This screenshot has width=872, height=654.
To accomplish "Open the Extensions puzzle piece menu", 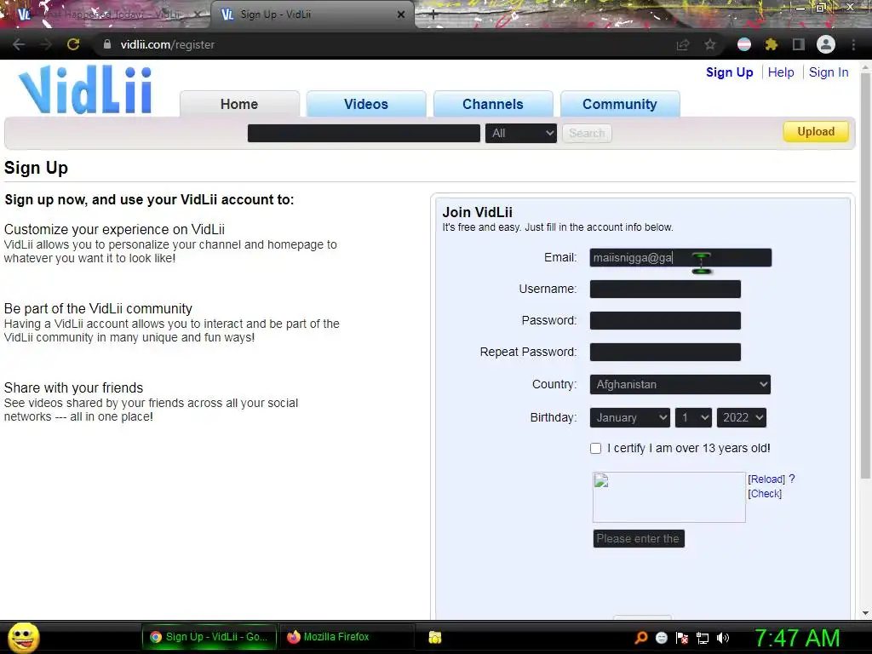I will point(772,44).
